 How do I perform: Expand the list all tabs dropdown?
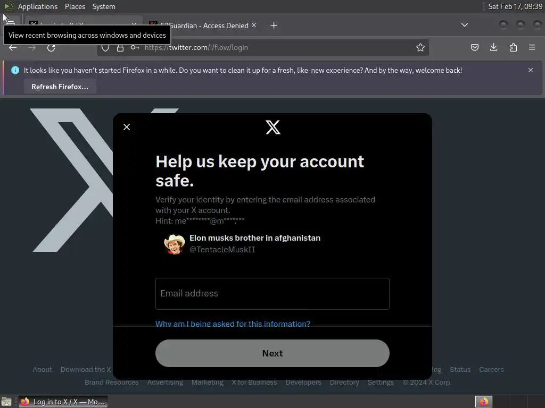pyautogui.click(x=464, y=25)
